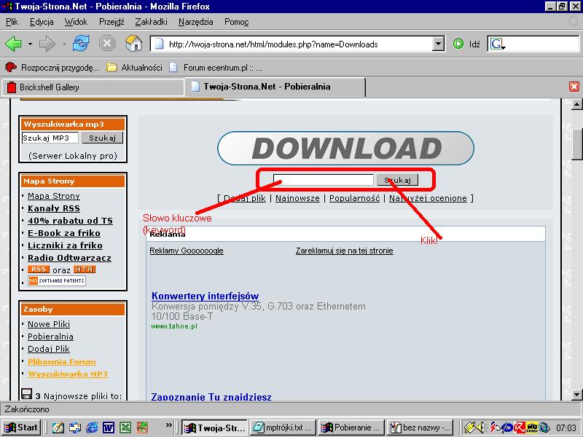Viewport: 583px width, 437px height.
Task: Open the back button history dropdown
Action: point(30,44)
